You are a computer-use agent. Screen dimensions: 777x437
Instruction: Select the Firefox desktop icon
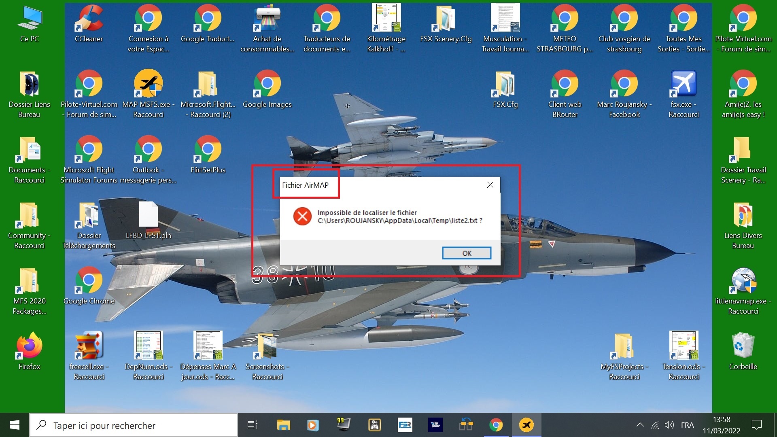pyautogui.click(x=30, y=346)
